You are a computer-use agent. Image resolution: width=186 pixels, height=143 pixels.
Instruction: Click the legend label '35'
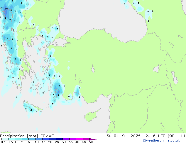pos(70,142)
